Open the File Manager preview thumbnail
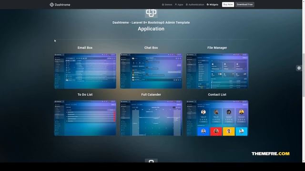This screenshot has height=171, width=305. pyautogui.click(x=217, y=71)
